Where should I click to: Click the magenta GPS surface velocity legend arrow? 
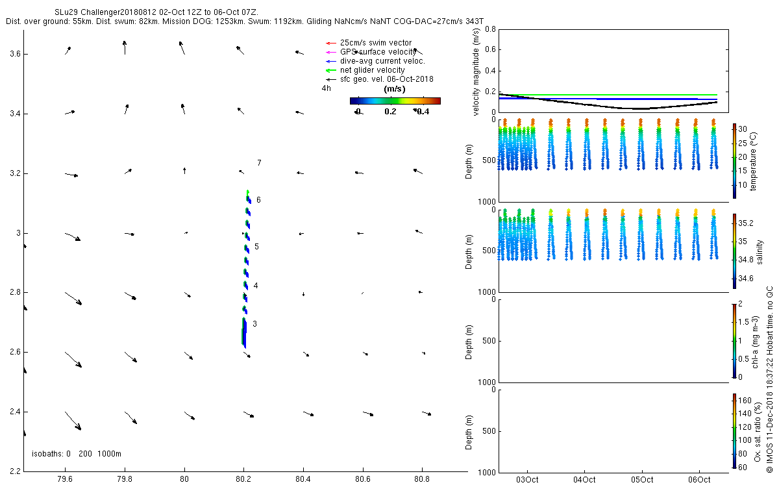[x=330, y=52]
